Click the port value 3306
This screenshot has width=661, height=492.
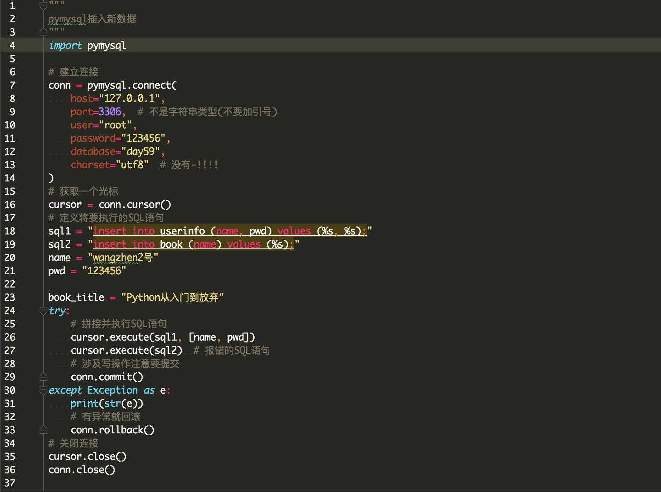click(110, 112)
